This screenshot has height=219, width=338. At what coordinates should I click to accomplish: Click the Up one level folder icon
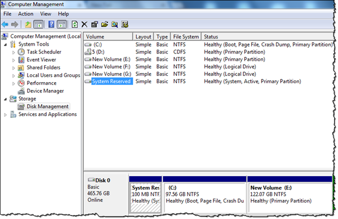(28, 24)
